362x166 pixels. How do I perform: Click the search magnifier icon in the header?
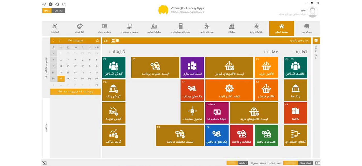(64, 4)
